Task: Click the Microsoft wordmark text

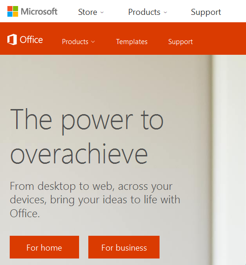Action: click(39, 12)
